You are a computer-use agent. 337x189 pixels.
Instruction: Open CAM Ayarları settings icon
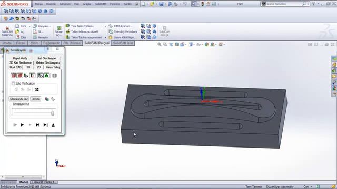(x=111, y=26)
